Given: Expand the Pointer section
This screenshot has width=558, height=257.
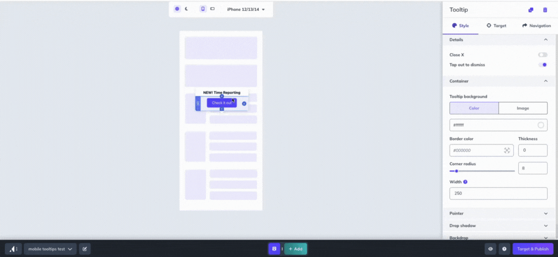Looking at the screenshot, I should (498, 213).
